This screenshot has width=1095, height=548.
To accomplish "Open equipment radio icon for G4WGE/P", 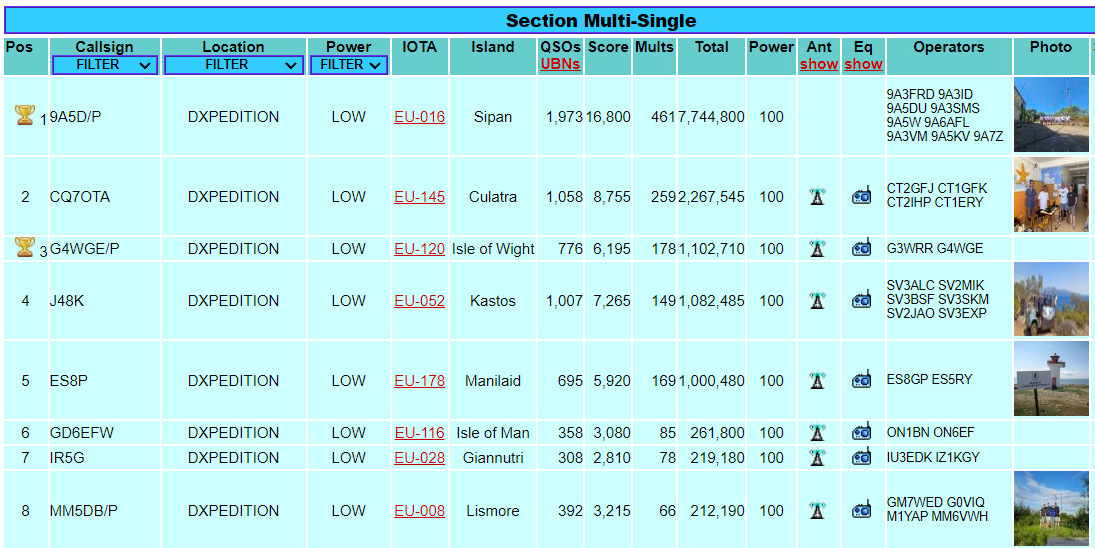I will point(862,248).
